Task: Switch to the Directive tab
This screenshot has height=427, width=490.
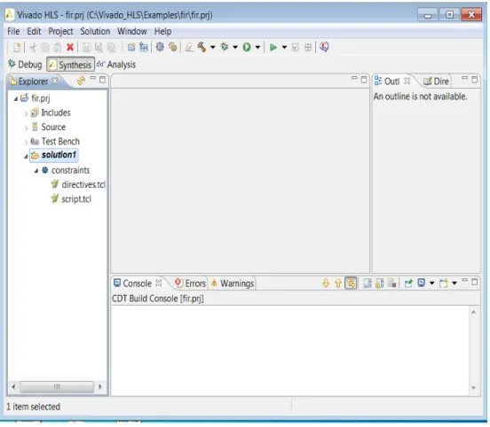Action: point(436,82)
